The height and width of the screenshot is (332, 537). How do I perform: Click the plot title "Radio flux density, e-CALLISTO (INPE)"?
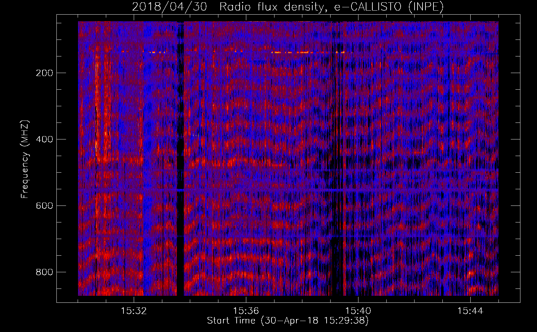[x=332, y=7]
